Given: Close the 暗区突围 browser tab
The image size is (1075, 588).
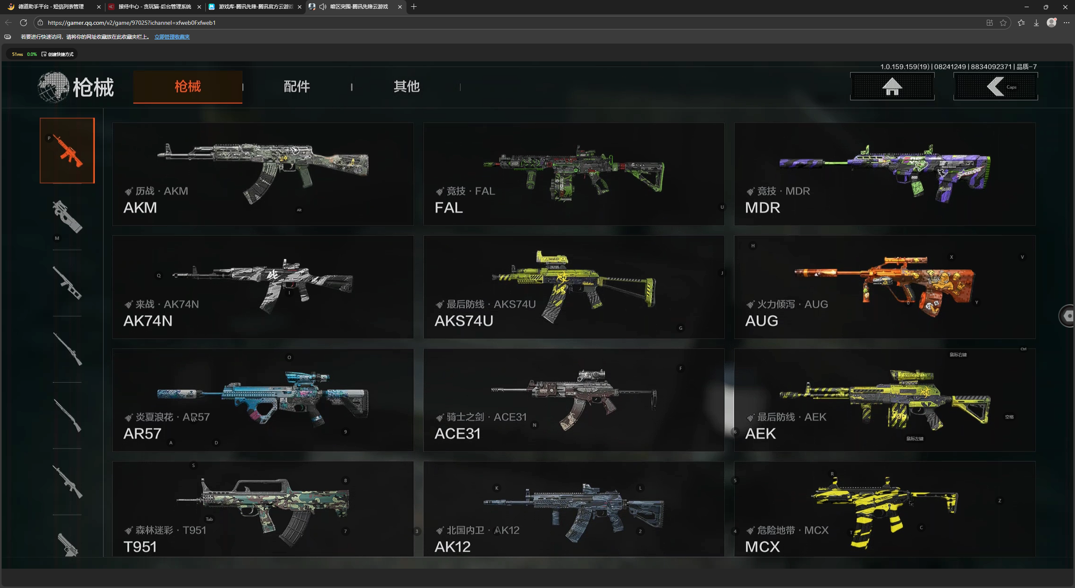Looking at the screenshot, I should [x=400, y=7].
